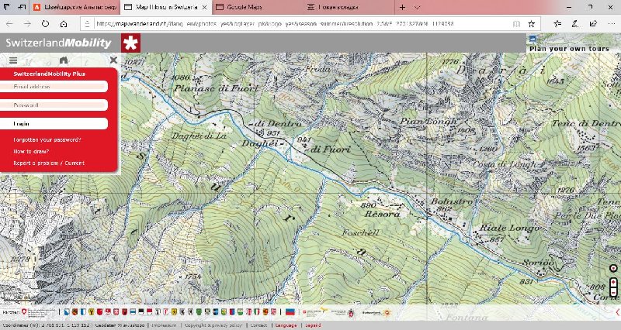Viewport: 621px width, 330px height.
Task: Add page to favorites star
Action: (x=532, y=24)
